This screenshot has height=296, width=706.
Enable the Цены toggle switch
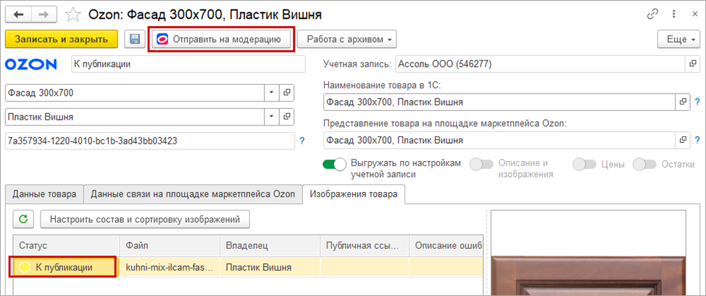click(x=584, y=165)
